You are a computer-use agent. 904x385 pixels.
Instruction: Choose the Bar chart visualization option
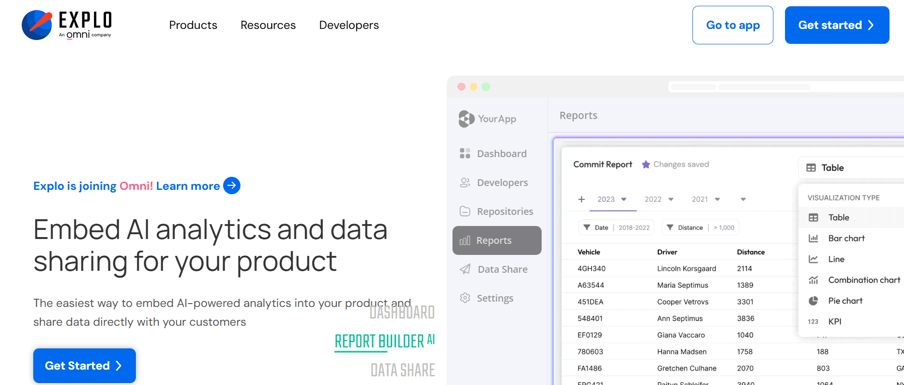click(x=851, y=238)
